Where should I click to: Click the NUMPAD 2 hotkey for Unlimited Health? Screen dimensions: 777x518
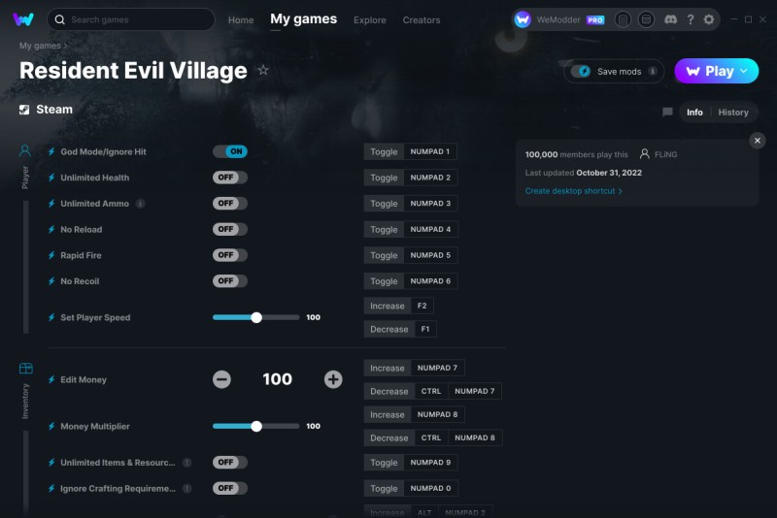430,178
